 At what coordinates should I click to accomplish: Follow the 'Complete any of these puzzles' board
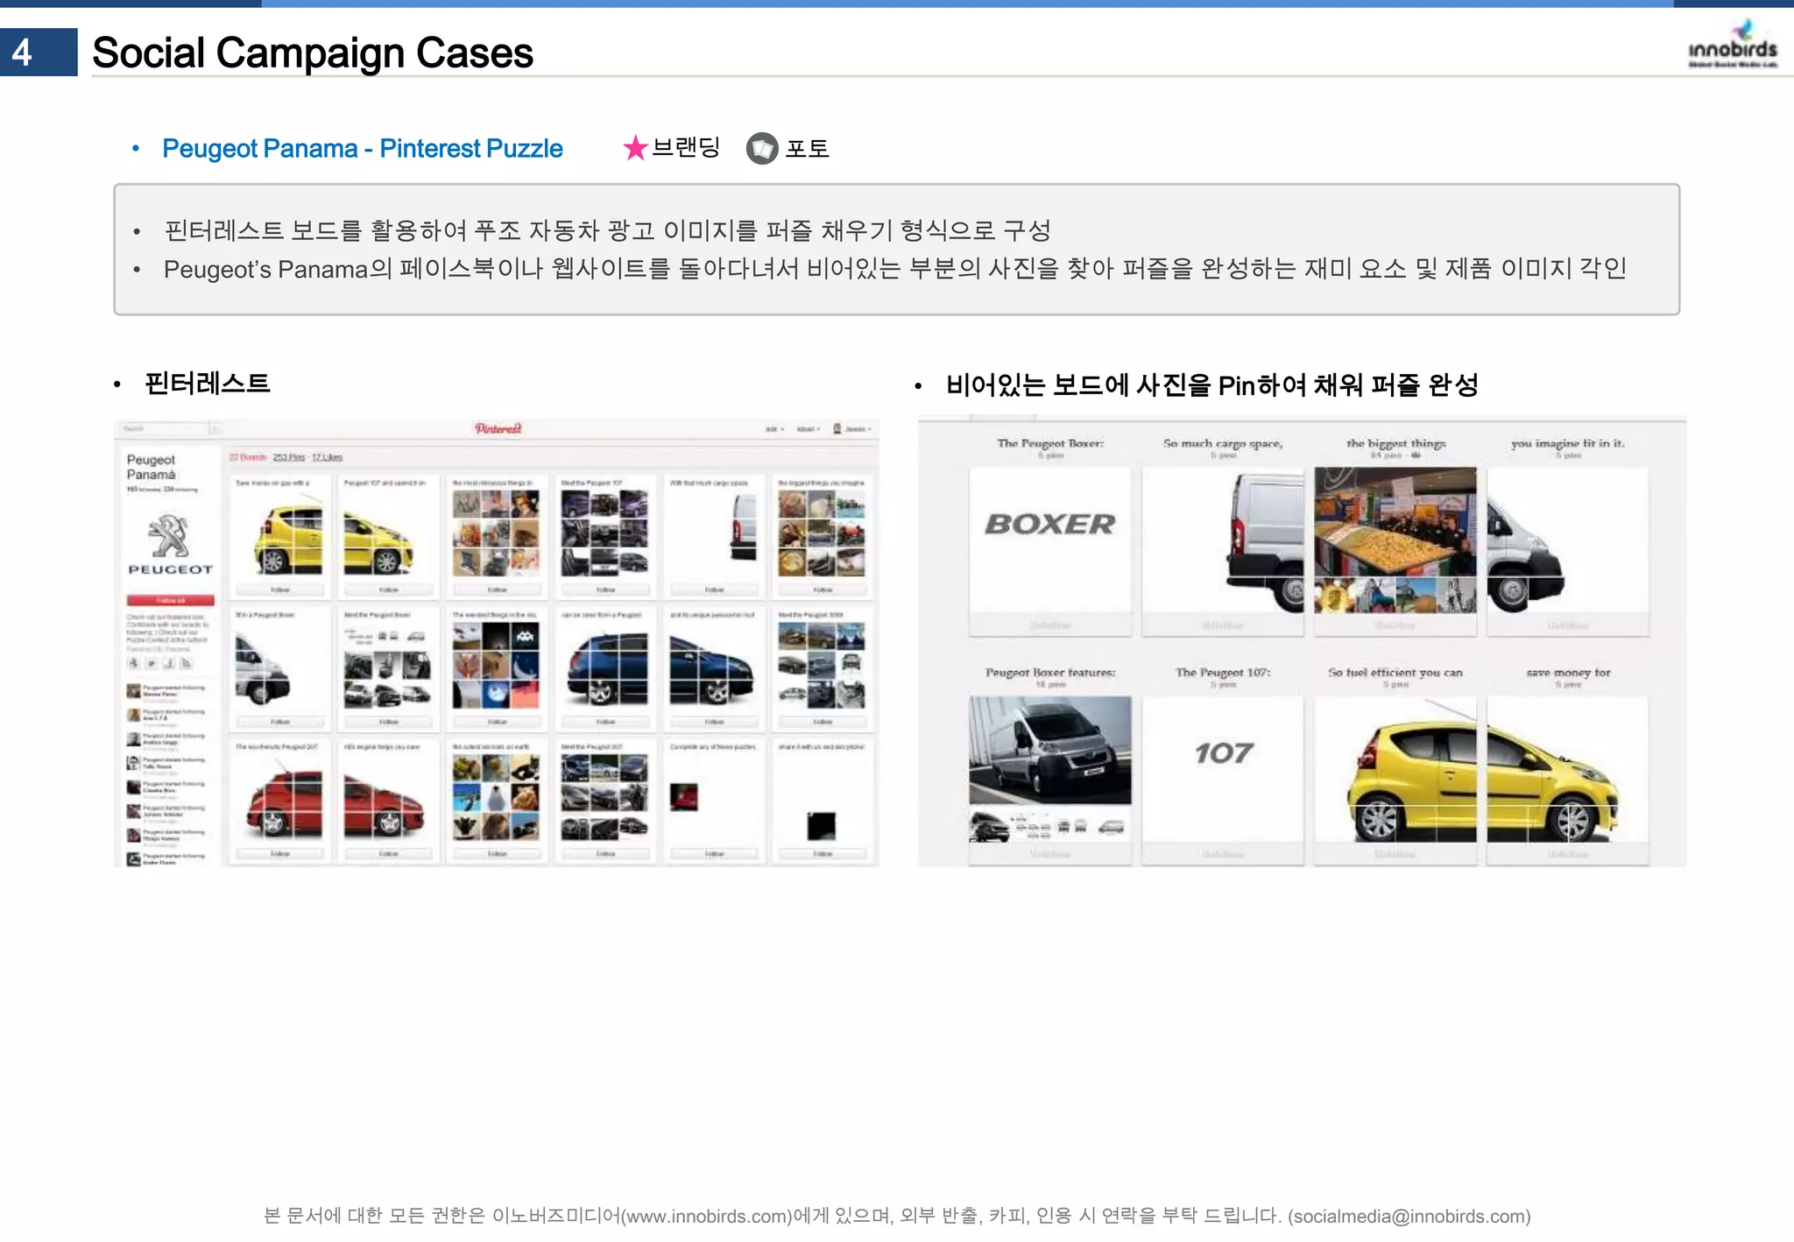click(714, 853)
